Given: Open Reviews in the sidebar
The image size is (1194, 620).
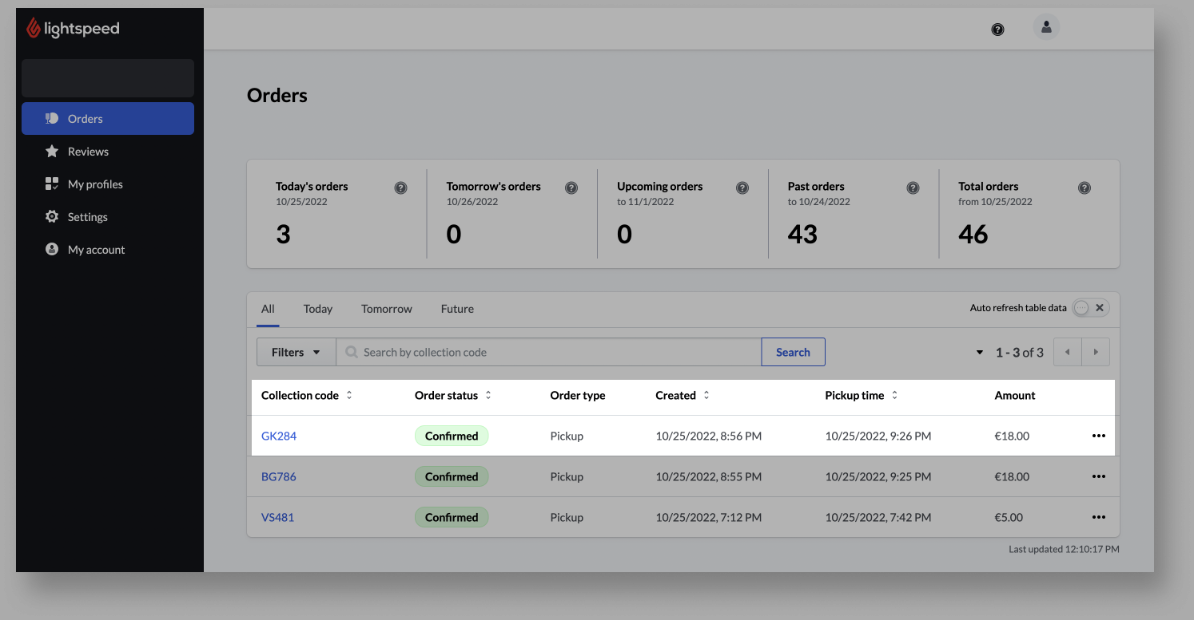Looking at the screenshot, I should [88, 152].
